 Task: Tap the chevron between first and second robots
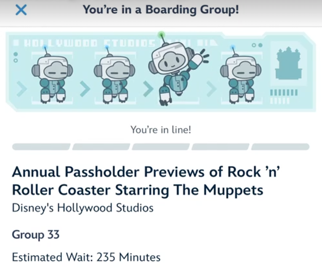tap(85, 89)
